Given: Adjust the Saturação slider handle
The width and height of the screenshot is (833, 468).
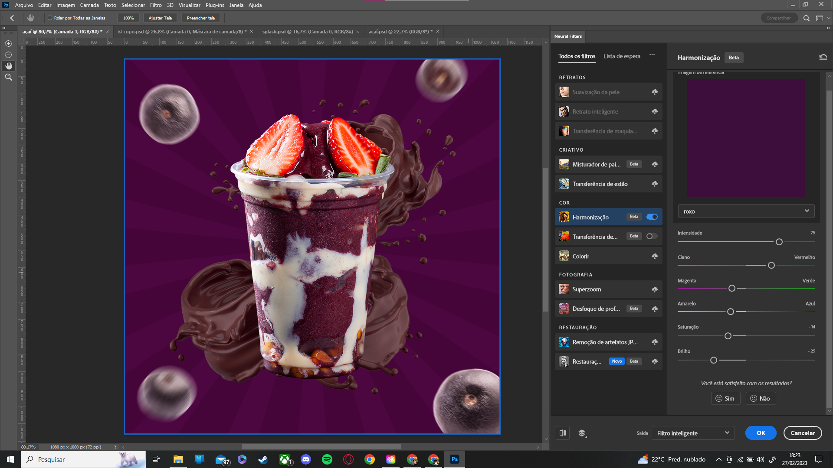Looking at the screenshot, I should coord(728,336).
